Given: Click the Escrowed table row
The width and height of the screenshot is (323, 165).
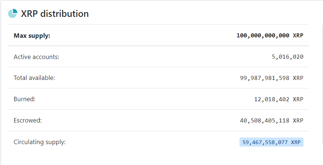Looking at the screenshot, I should pyautogui.click(x=159, y=121).
